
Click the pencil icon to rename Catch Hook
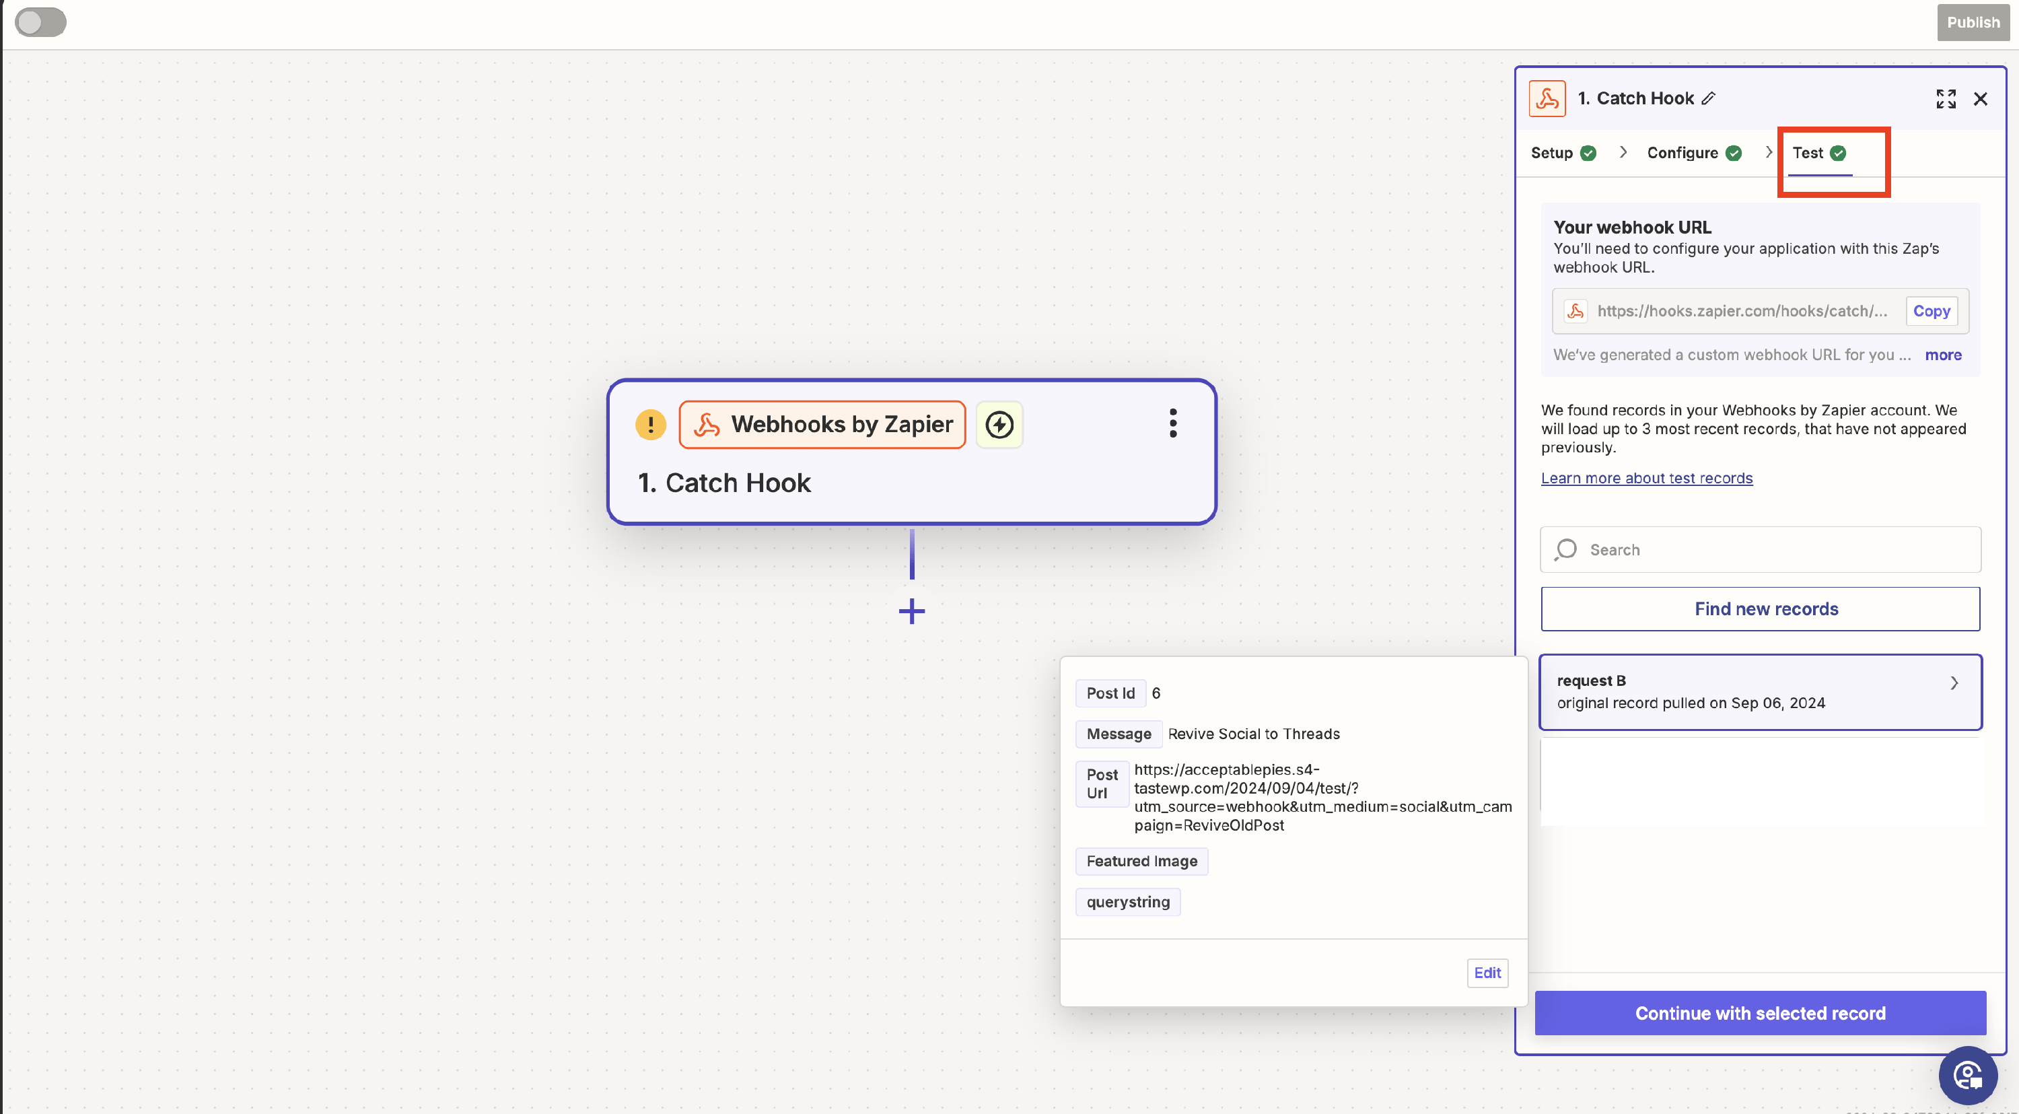(1709, 98)
